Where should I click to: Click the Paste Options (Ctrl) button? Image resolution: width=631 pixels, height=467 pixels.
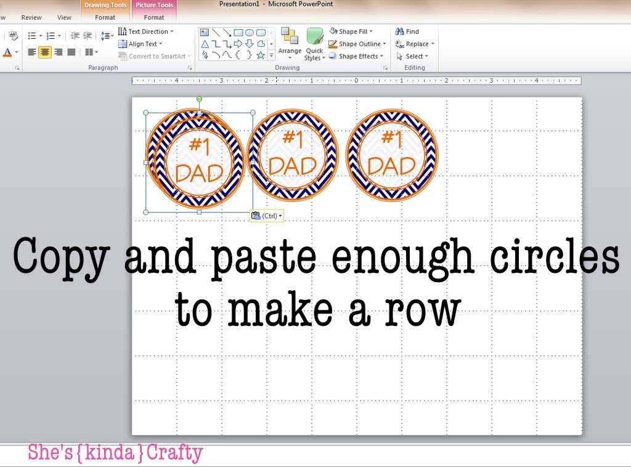click(266, 216)
